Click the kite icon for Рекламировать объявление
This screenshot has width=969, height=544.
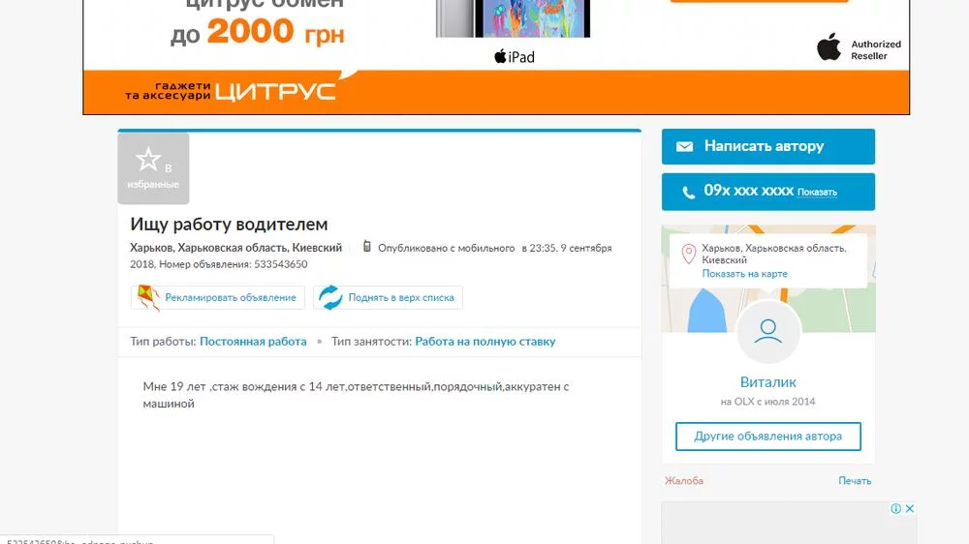click(x=148, y=297)
